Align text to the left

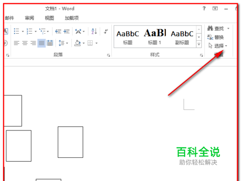(16, 43)
